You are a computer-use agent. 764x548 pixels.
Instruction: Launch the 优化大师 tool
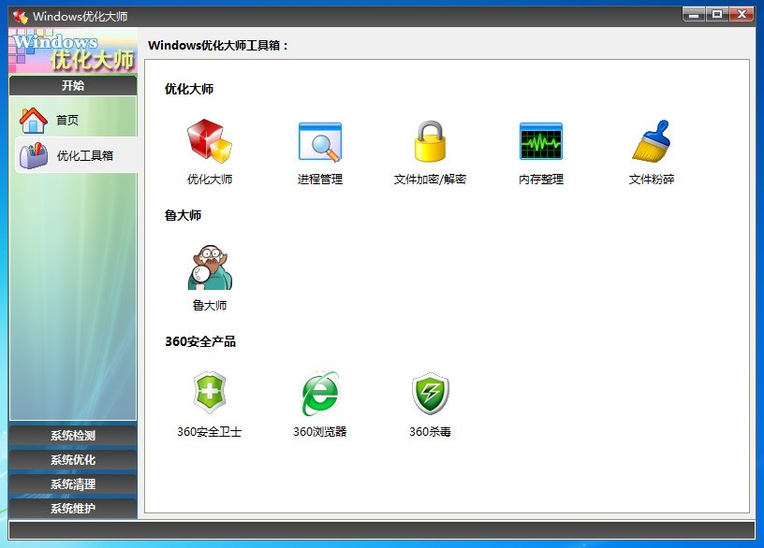[x=208, y=145]
